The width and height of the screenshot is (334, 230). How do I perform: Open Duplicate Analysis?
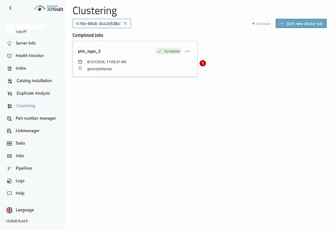[x=33, y=93]
